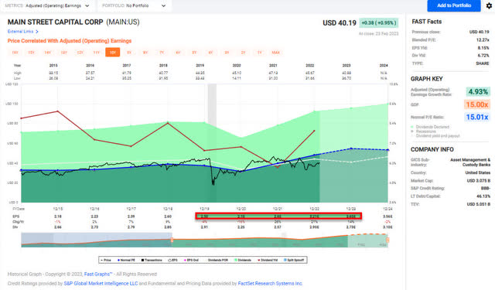Open S&P Global Market Intelligence LLC link
The height and width of the screenshot is (290, 495).
click(x=101, y=283)
